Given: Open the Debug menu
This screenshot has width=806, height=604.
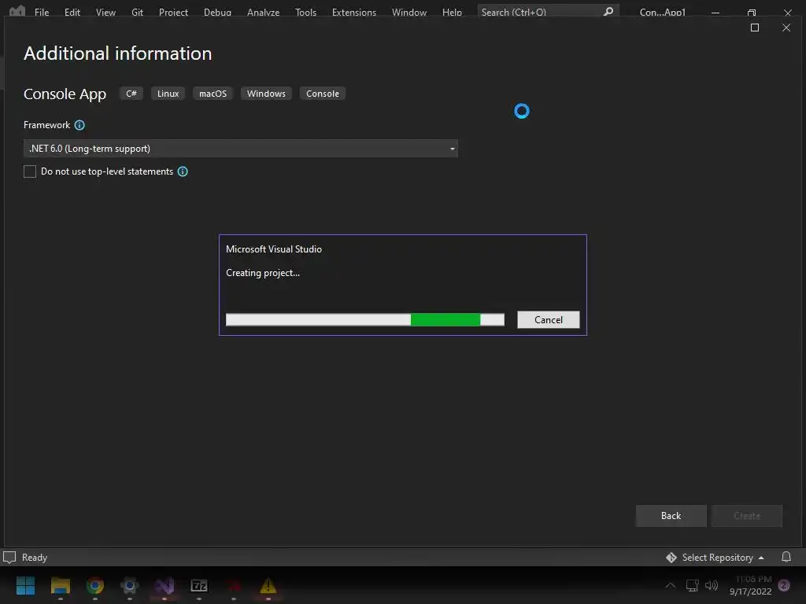Looking at the screenshot, I should pos(217,12).
